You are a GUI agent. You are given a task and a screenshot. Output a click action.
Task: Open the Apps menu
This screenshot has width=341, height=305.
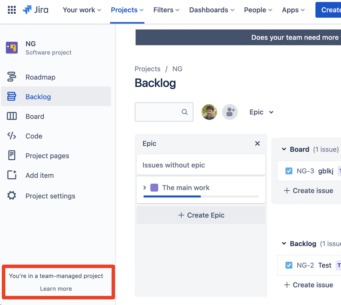(293, 10)
